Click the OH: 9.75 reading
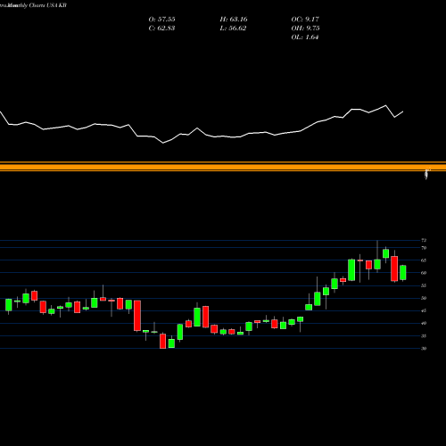Viewport: 446px width, 446px height. (305, 29)
